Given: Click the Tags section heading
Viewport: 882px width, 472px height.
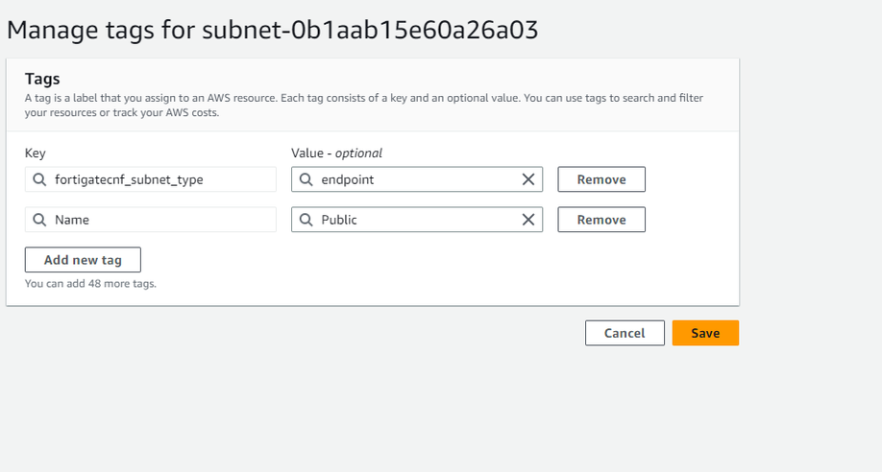Looking at the screenshot, I should click(x=42, y=79).
